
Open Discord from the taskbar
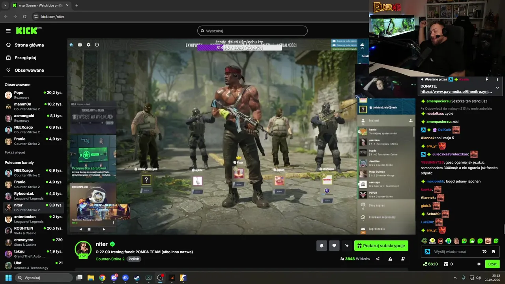[x=114, y=278]
